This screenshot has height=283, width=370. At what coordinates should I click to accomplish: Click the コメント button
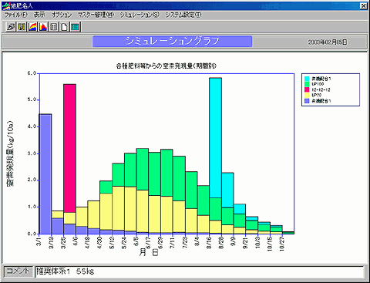[x=18, y=271]
